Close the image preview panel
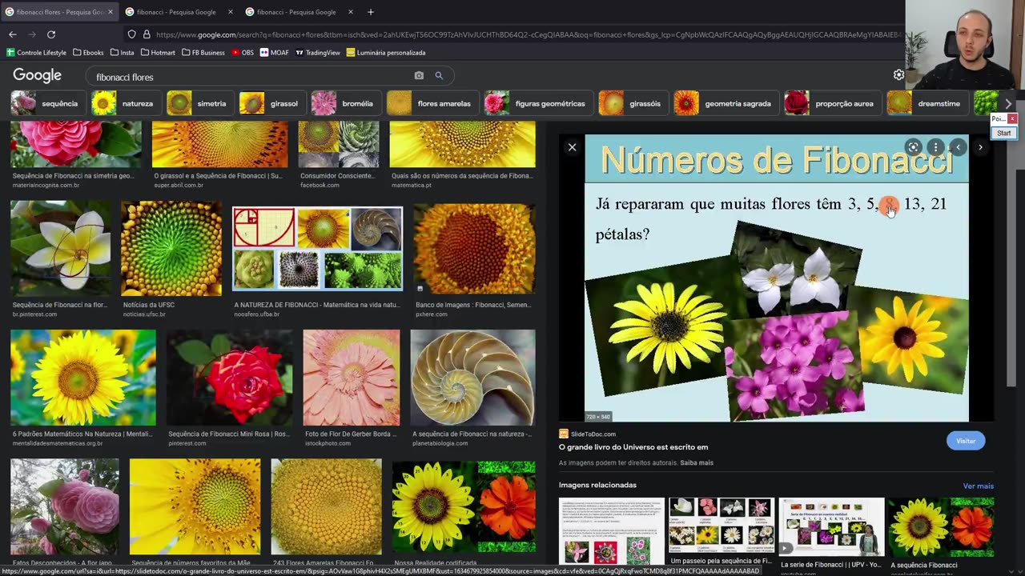1025x576 pixels. (x=572, y=147)
